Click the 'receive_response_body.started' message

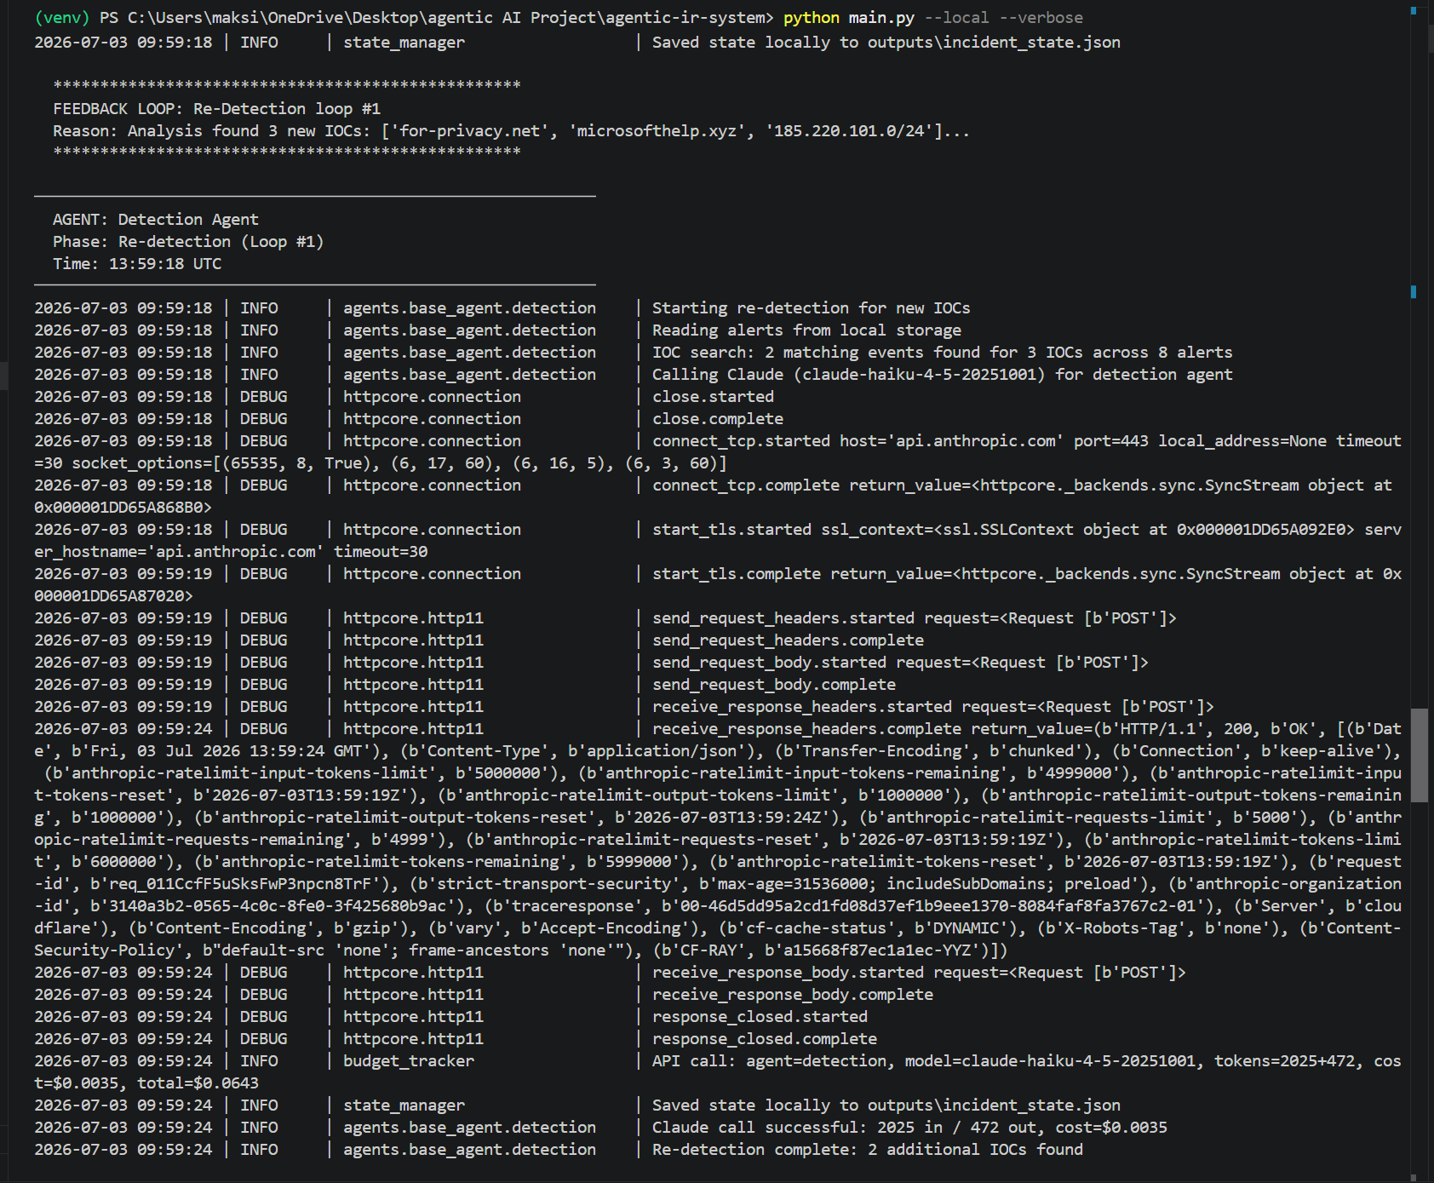coord(920,973)
